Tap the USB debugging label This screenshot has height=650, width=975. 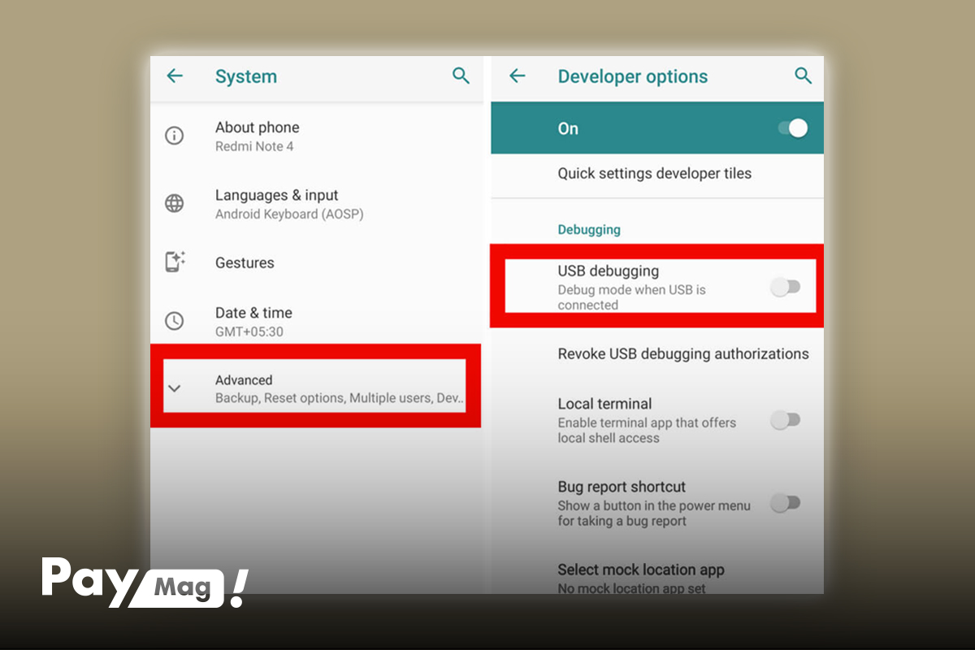tap(608, 271)
